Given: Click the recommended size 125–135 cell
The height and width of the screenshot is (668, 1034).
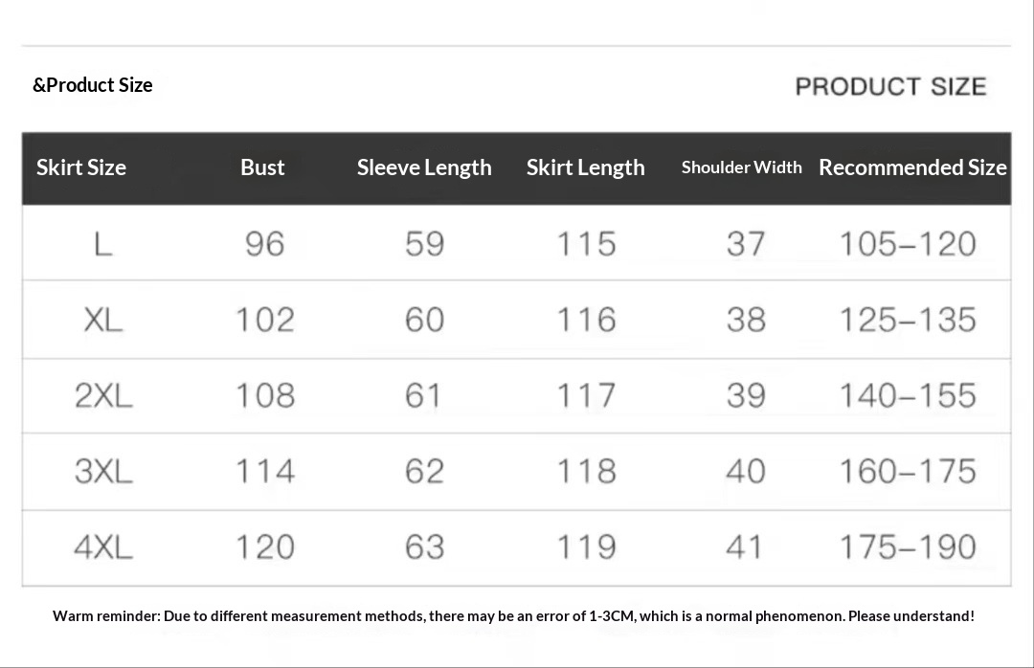Looking at the screenshot, I should click(908, 320).
